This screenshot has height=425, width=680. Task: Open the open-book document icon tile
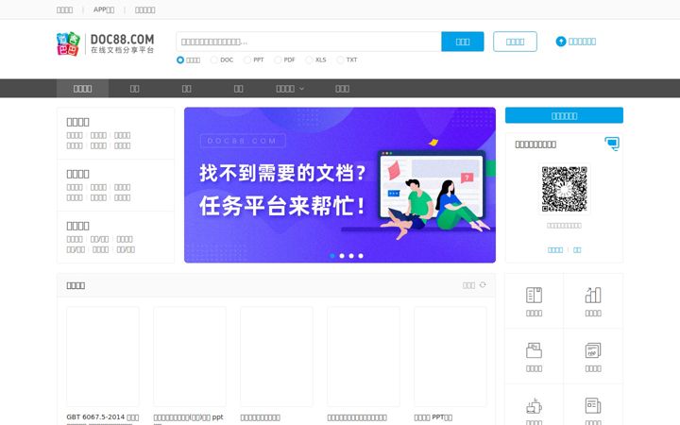pos(534,295)
